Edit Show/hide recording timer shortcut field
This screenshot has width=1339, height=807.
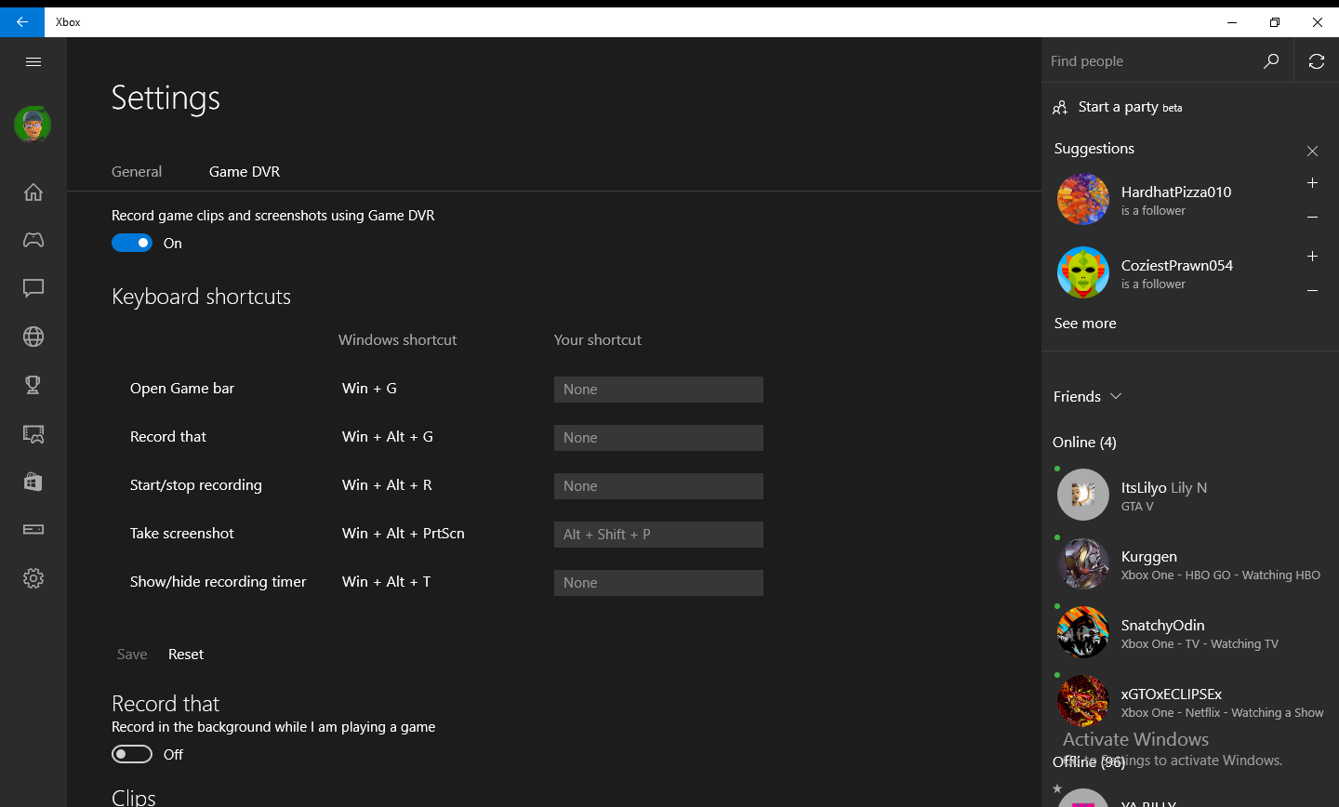[658, 583]
